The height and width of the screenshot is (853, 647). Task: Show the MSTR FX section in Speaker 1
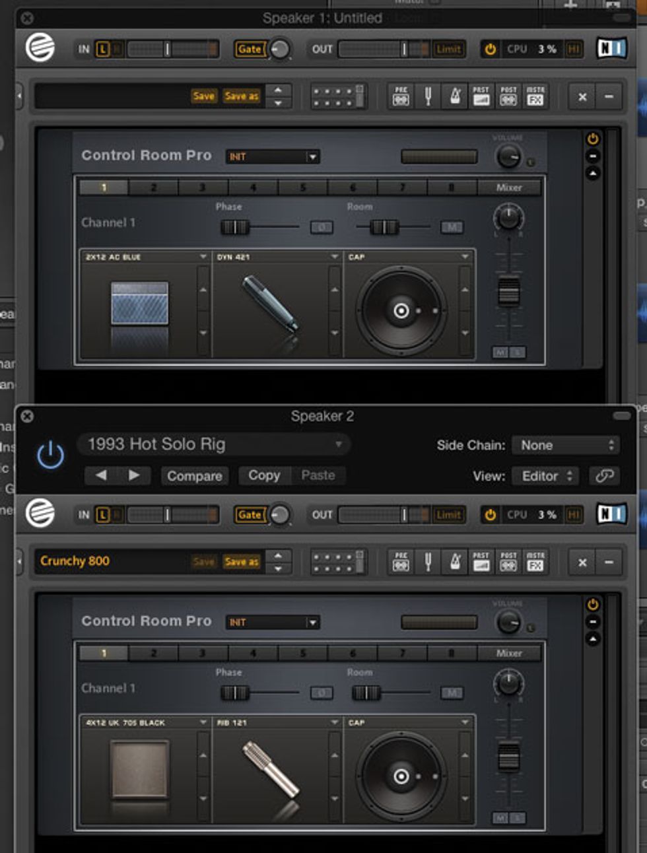point(535,96)
